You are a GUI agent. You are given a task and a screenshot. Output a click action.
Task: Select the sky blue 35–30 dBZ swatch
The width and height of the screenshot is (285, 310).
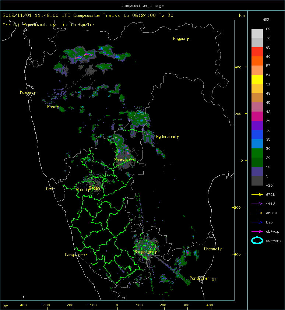pos(257,144)
